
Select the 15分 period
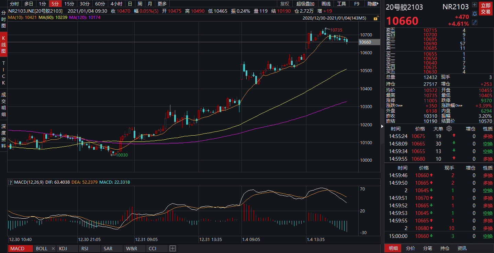click(69, 4)
